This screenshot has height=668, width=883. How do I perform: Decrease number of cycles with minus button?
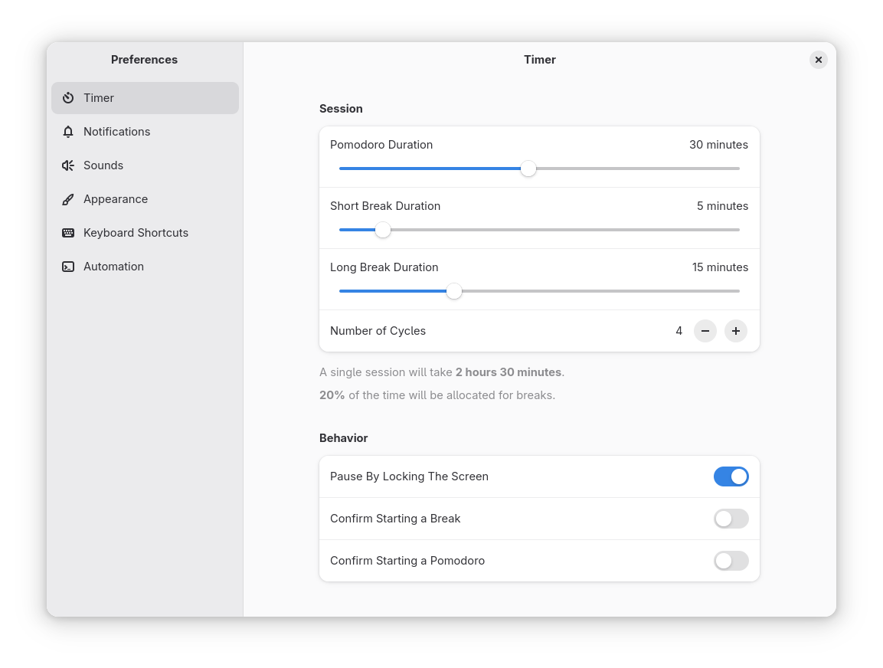[x=705, y=331]
